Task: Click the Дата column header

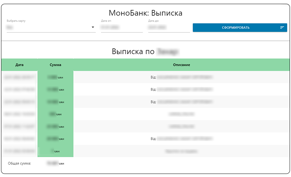Action: tap(20, 65)
